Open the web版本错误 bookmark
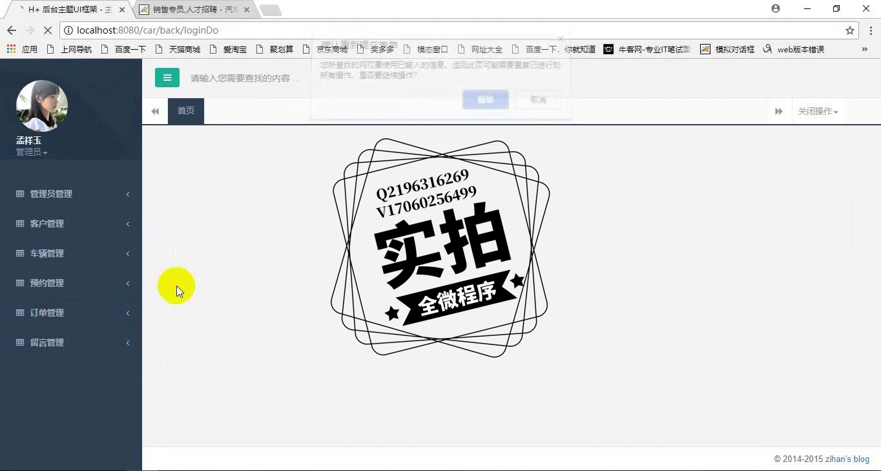This screenshot has height=471, width=881. coord(793,49)
